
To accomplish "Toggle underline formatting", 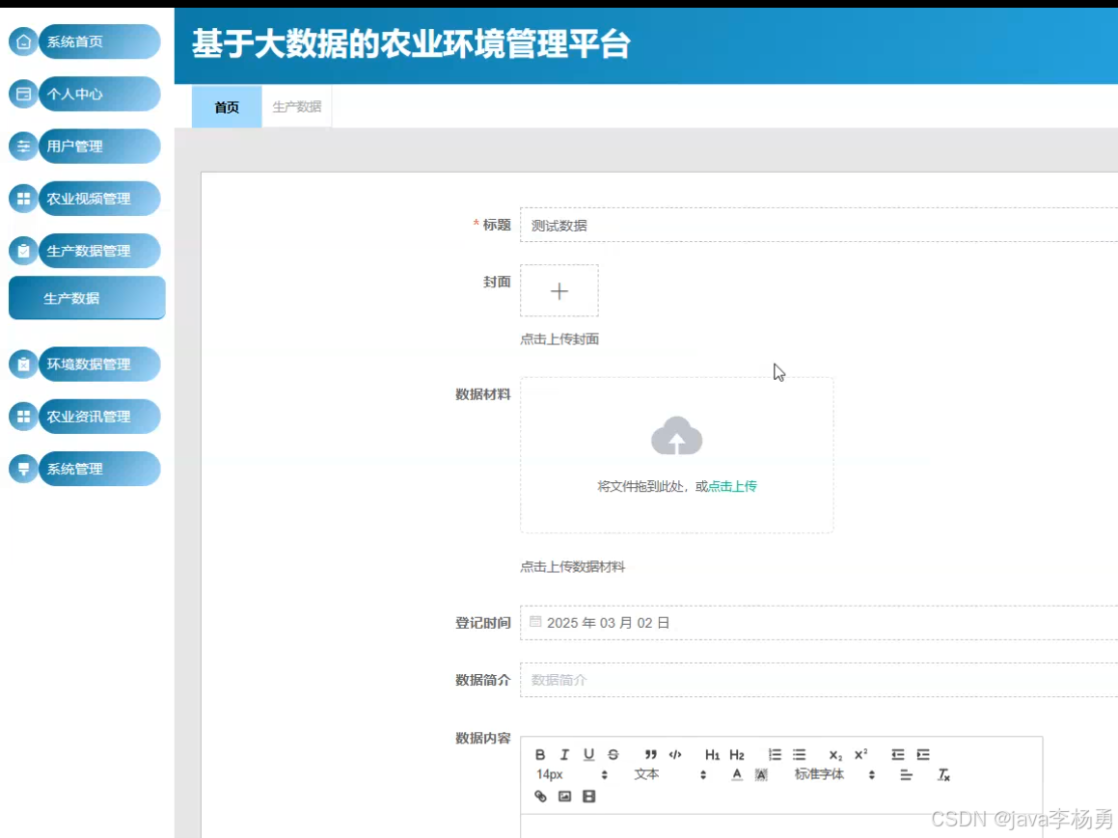I will click(588, 755).
